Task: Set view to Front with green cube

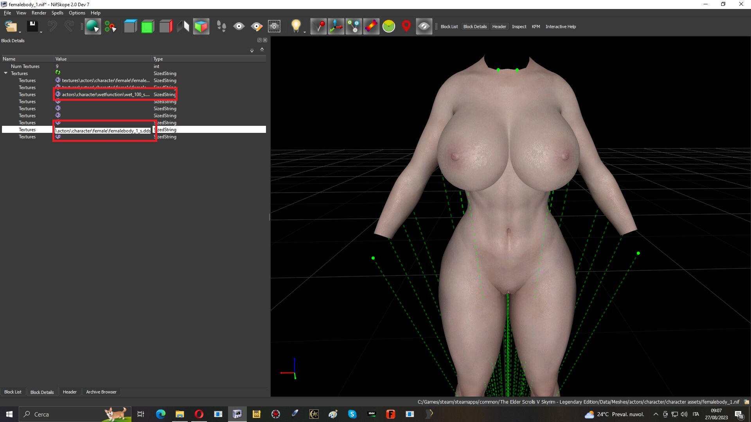Action: pos(147,27)
